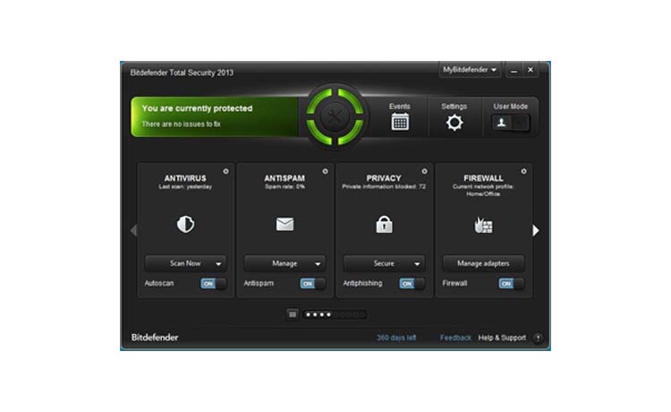
Task: Click the Privacy padlock icon
Action: pyautogui.click(x=384, y=224)
